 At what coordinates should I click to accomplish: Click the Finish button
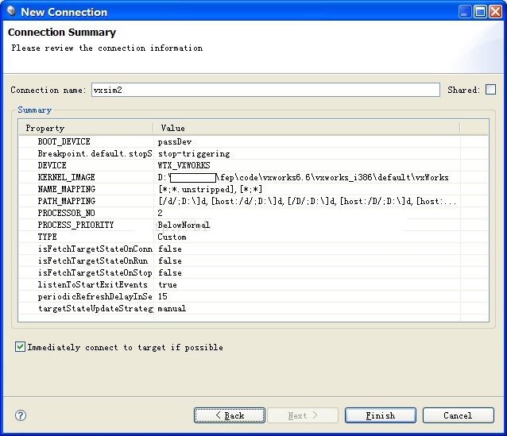tap(381, 415)
